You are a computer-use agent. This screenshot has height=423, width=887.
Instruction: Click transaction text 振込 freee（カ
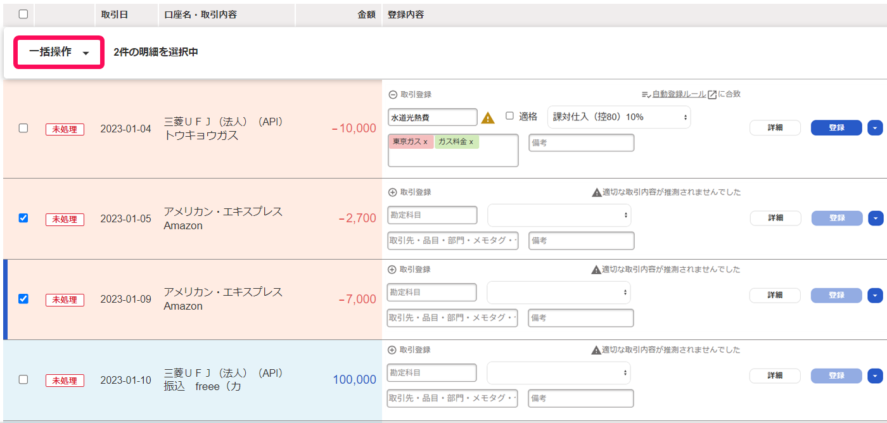click(x=203, y=387)
